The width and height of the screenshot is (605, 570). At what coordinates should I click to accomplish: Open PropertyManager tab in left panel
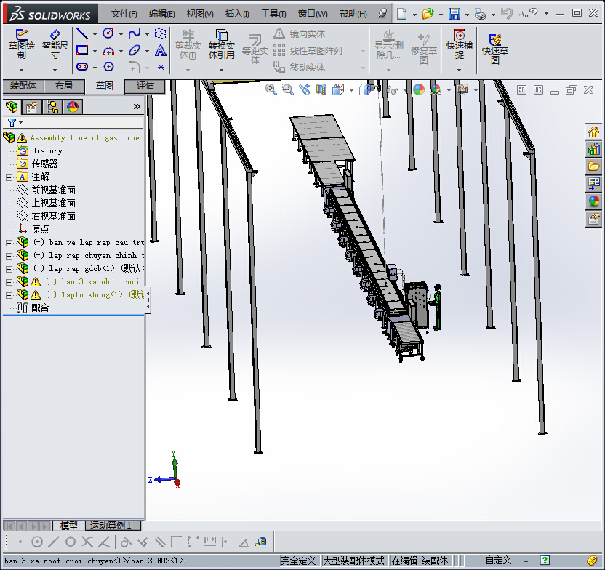32,106
